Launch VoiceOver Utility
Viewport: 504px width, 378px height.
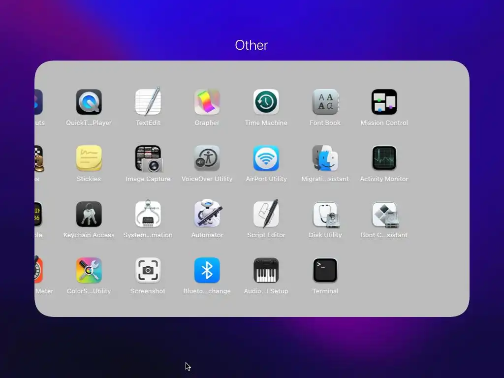coord(207,158)
